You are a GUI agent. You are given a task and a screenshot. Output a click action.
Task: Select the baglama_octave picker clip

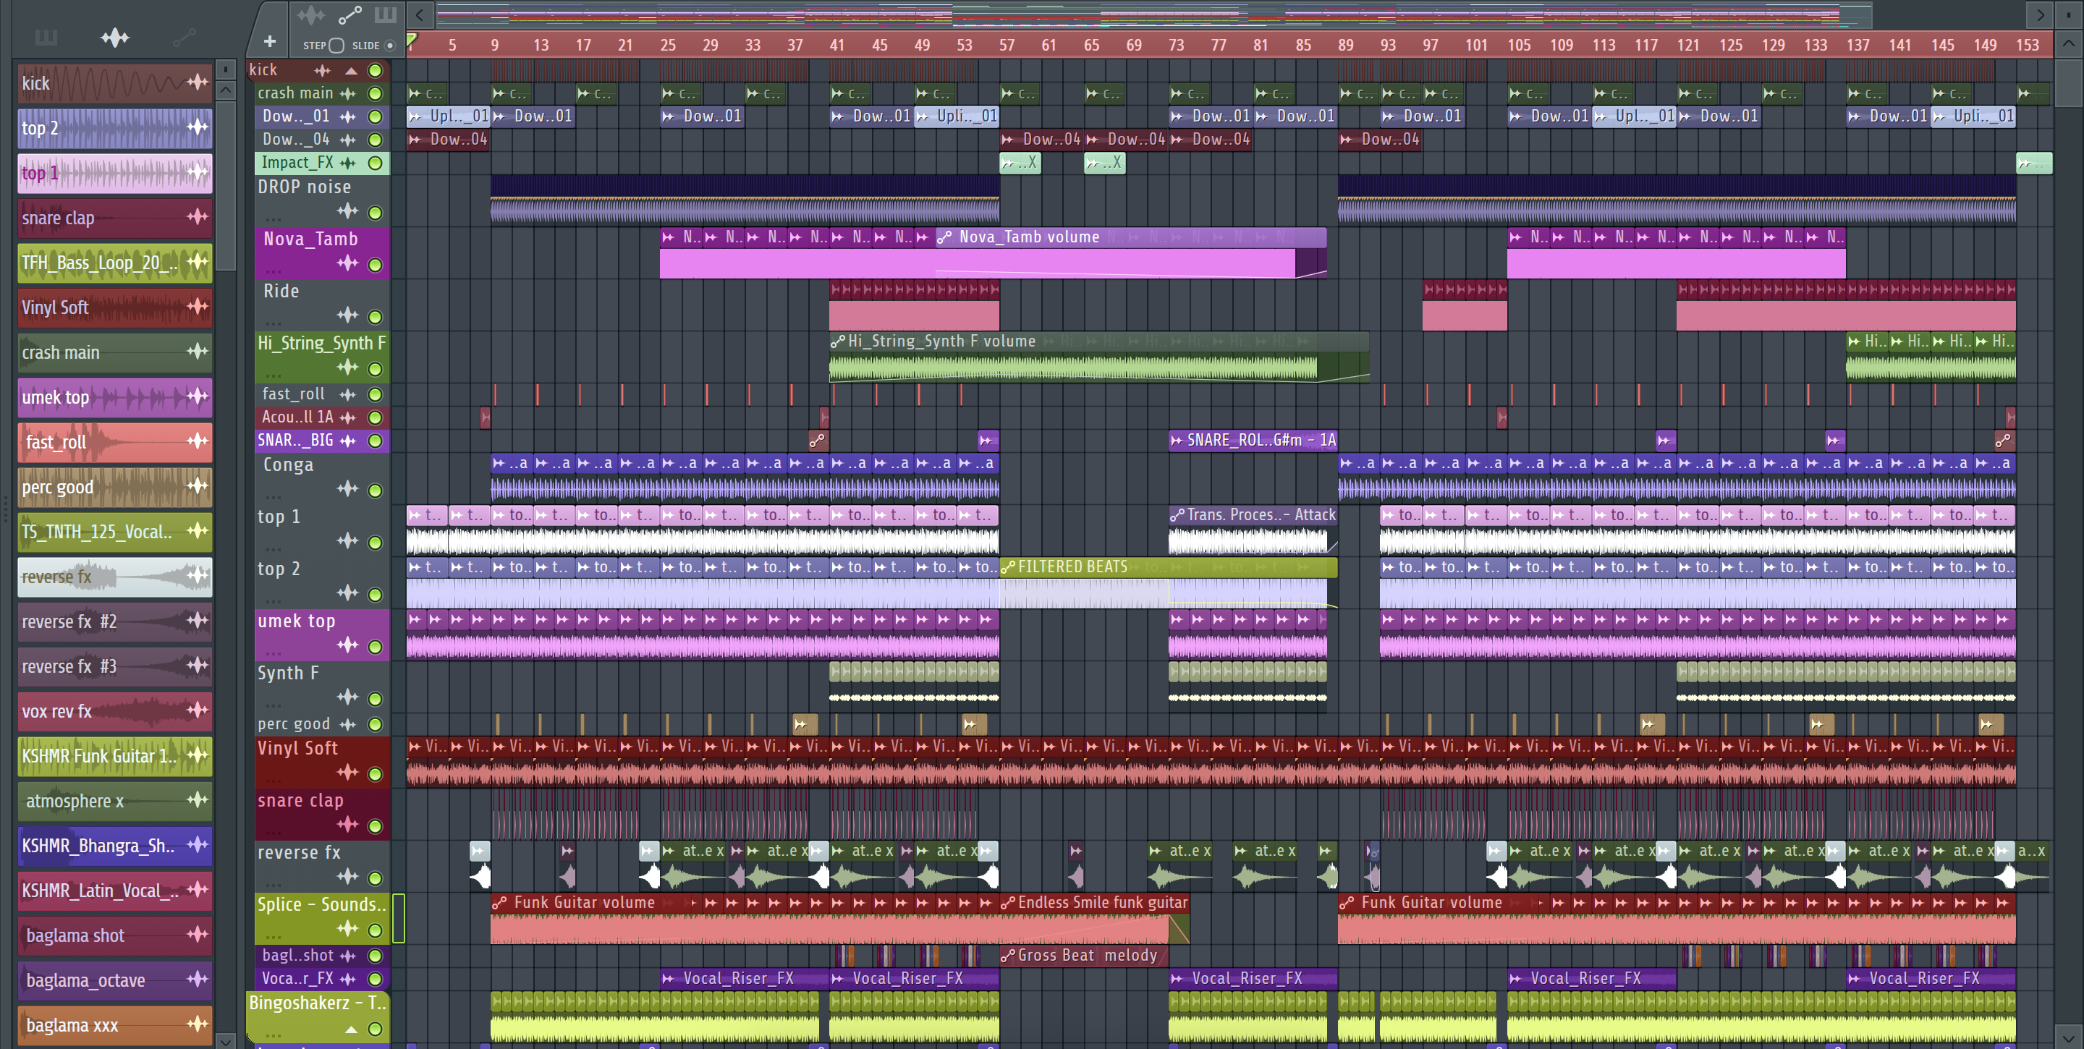pyautogui.click(x=115, y=980)
